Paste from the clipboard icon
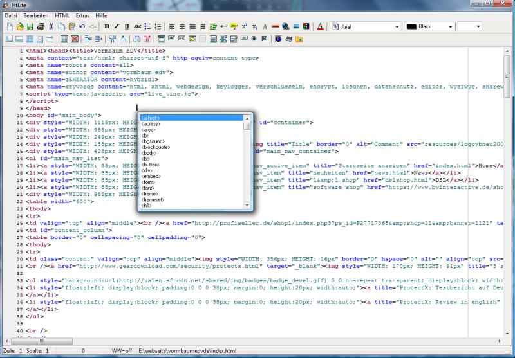 coord(72,26)
